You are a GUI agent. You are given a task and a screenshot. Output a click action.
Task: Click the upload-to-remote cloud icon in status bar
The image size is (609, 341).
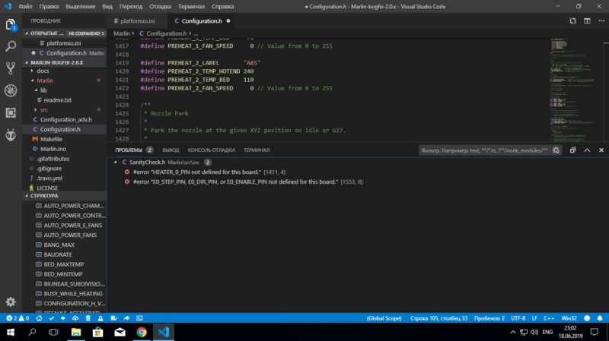click(x=75, y=318)
